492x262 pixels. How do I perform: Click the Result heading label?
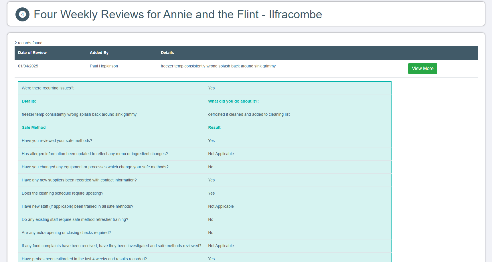(x=214, y=127)
